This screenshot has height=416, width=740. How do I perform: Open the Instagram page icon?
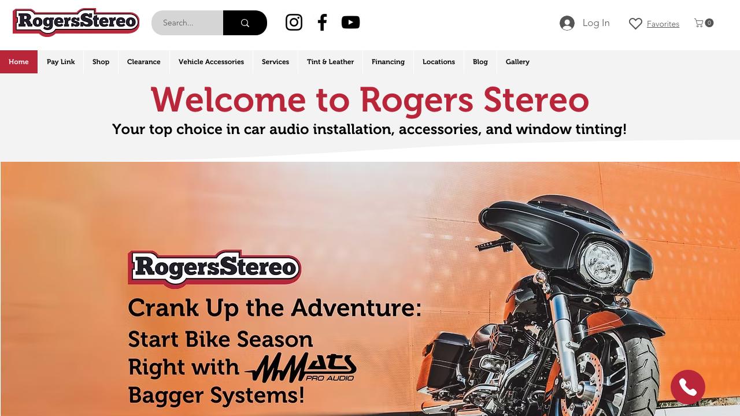(x=294, y=23)
